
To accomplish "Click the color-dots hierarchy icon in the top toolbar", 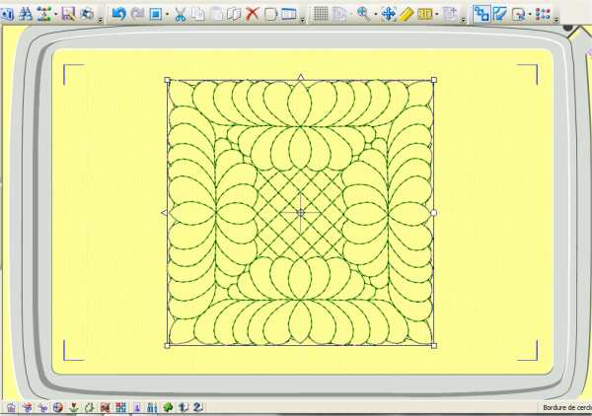I will coord(43,15).
